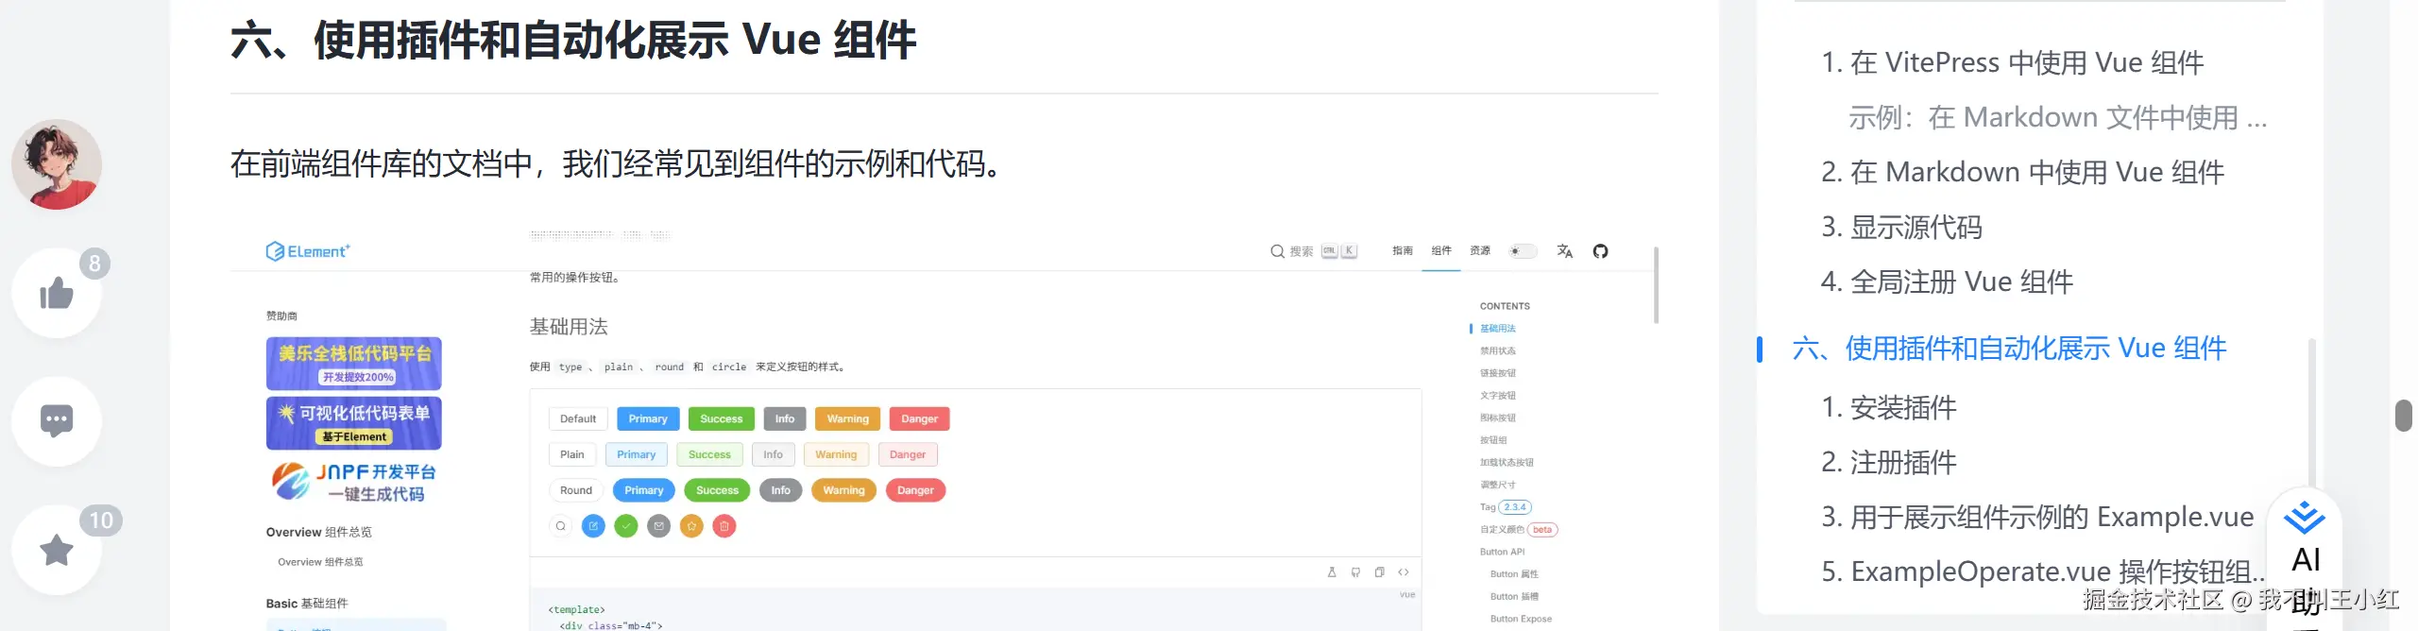Jump to '1. 安装插件' in outline
Image resolution: width=2418 pixels, height=631 pixels.
(x=1889, y=407)
